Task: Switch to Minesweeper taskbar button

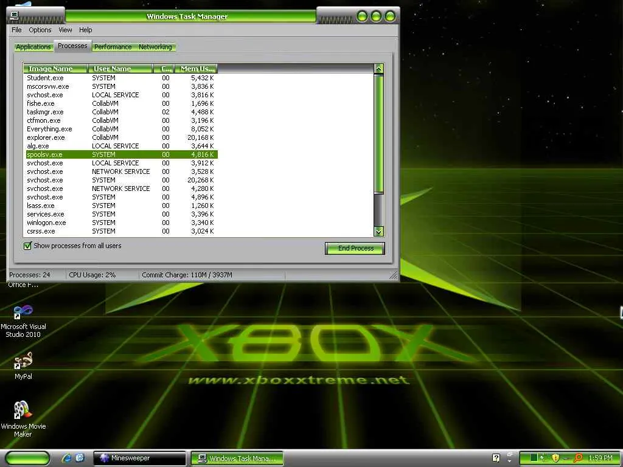Action: [139, 458]
